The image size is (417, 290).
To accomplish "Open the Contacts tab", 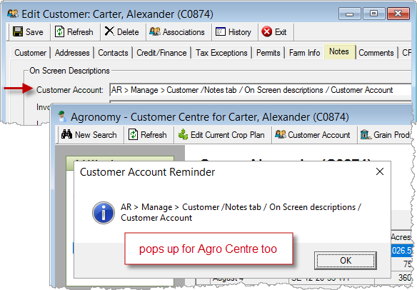I will tap(113, 53).
